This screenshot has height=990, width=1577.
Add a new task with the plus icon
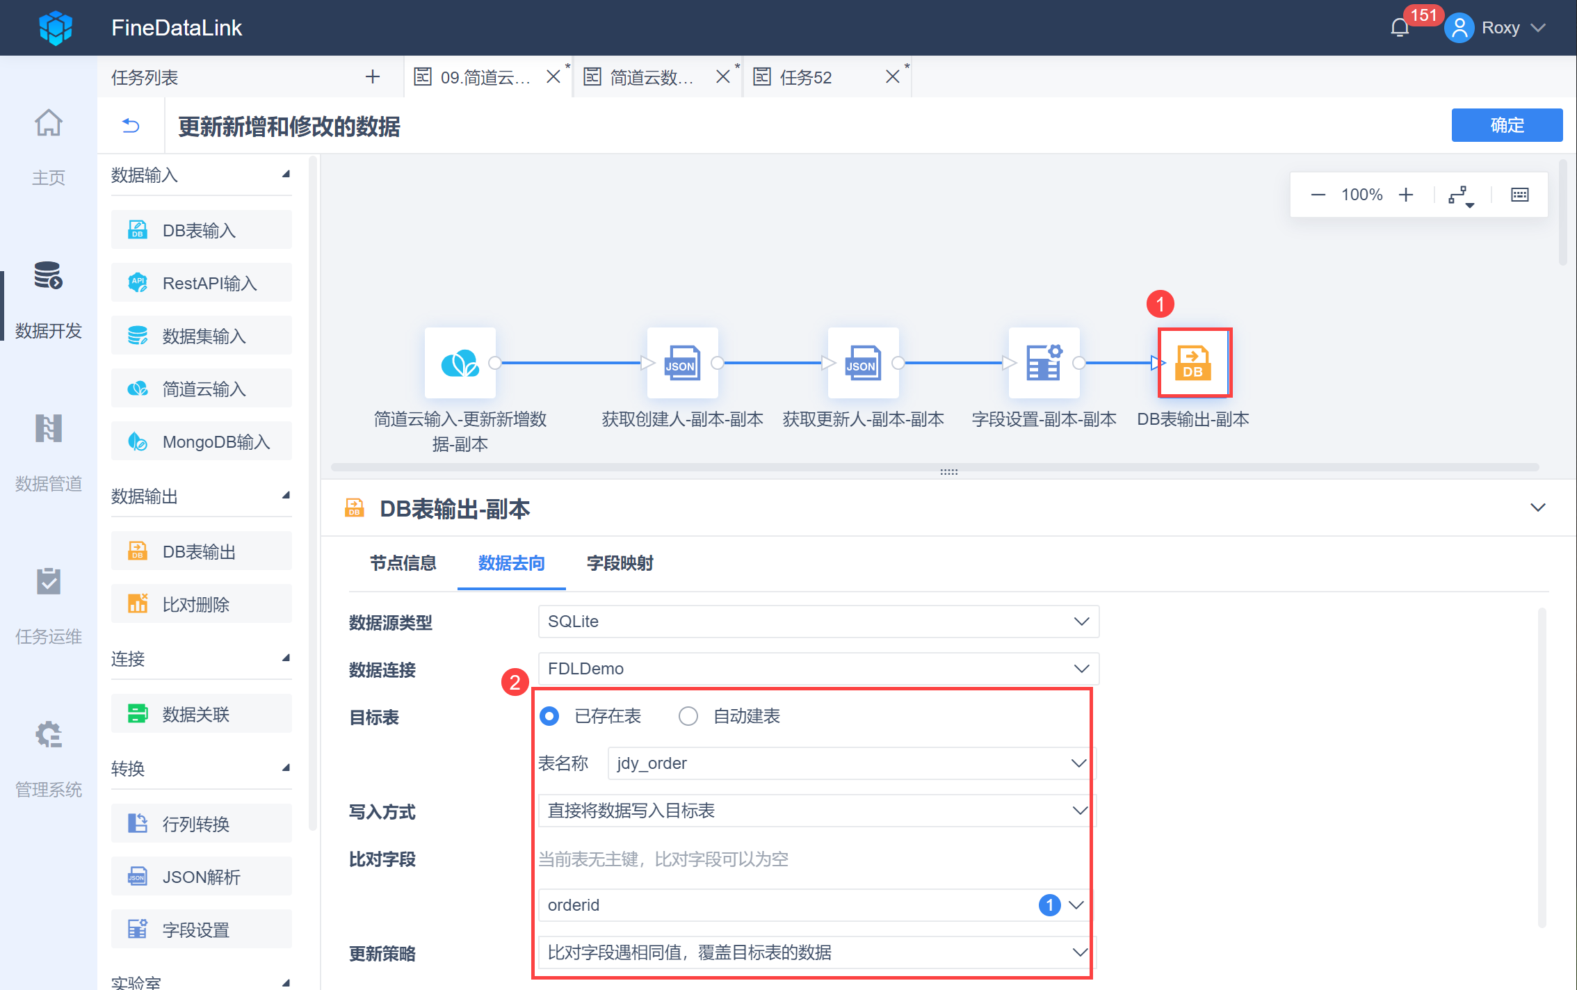point(373,76)
